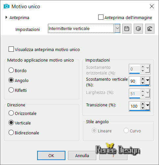Enable Anteprima dell'immagine checkbox

pyautogui.click(x=101, y=17)
